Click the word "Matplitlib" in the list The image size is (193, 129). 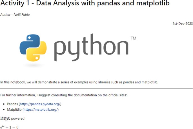click(14, 110)
